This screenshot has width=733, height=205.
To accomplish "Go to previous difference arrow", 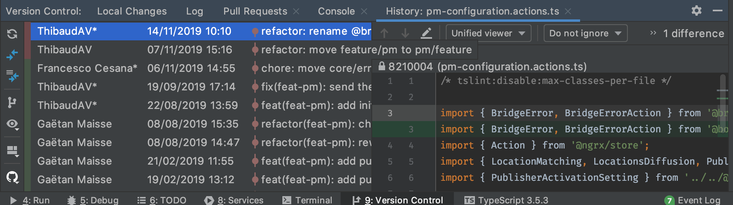I will [x=384, y=33].
